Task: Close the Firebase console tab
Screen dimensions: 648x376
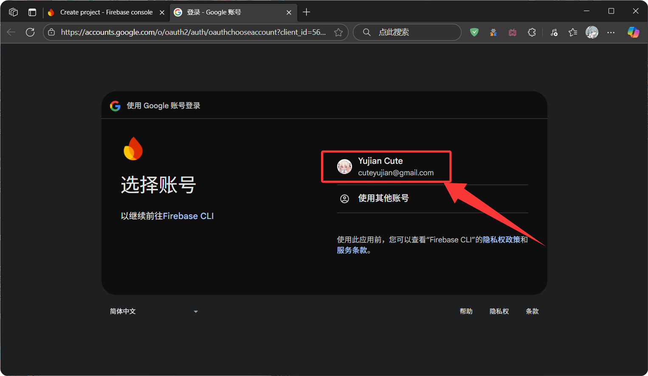Action: pyautogui.click(x=162, y=12)
